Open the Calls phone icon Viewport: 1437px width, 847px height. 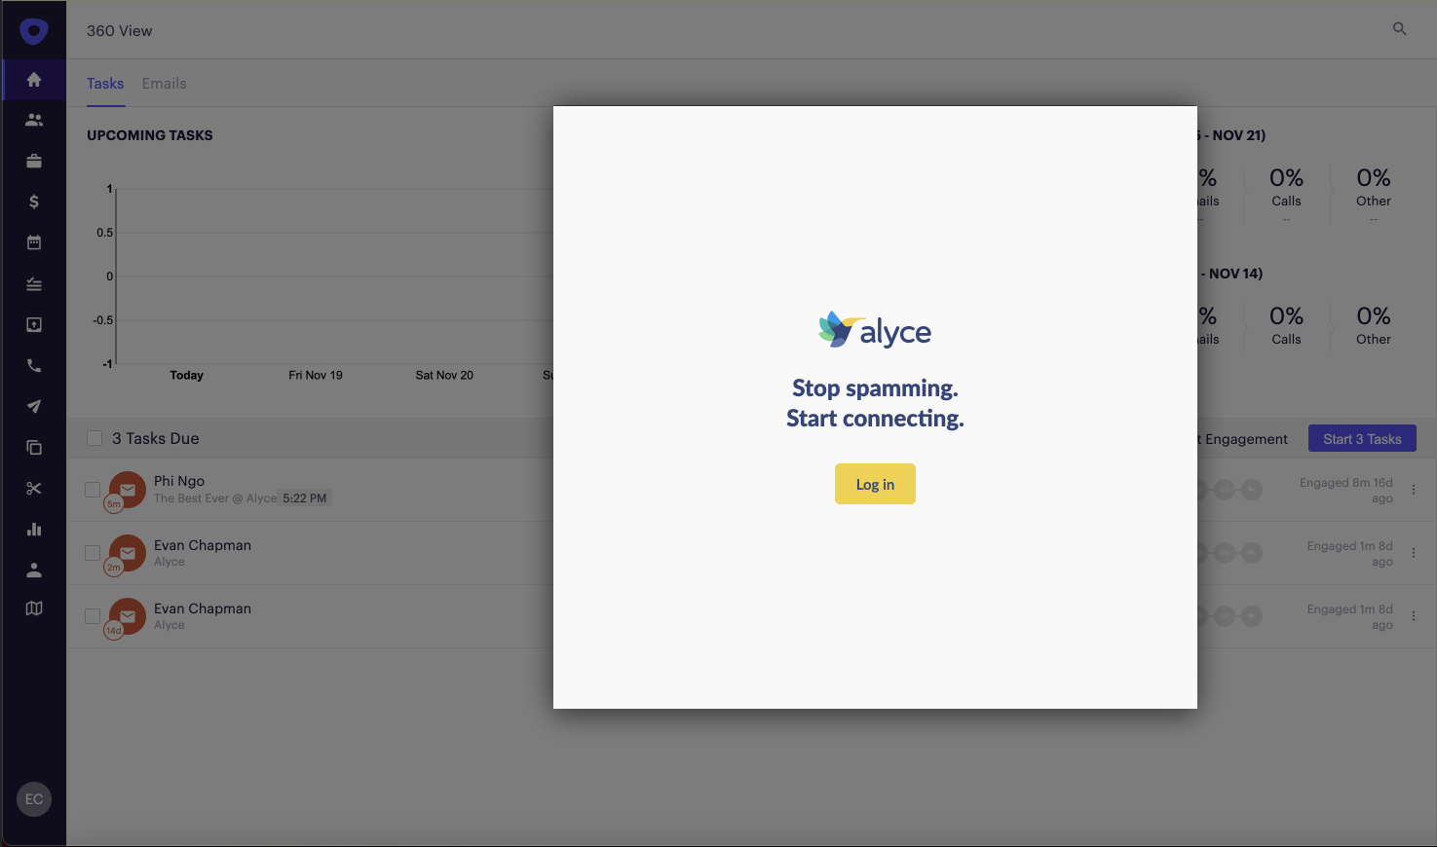[34, 366]
